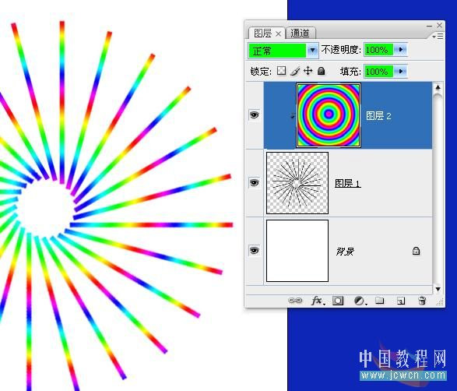The height and width of the screenshot is (391, 457).
Task: Add a layer mask
Action: coord(338,301)
